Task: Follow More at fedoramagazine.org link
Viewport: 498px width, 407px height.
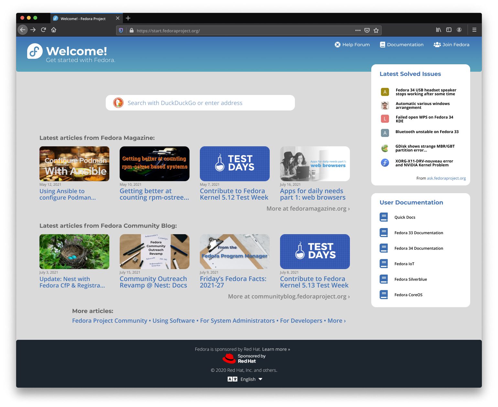Action: tap(308, 209)
